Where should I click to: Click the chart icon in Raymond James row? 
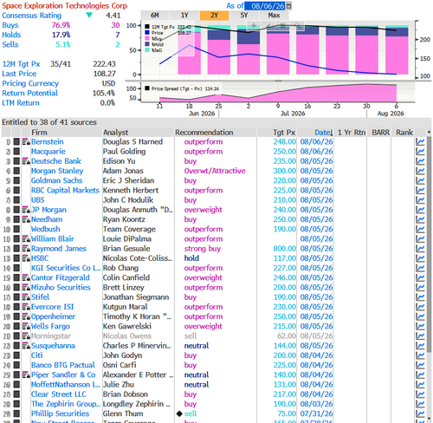(420, 249)
